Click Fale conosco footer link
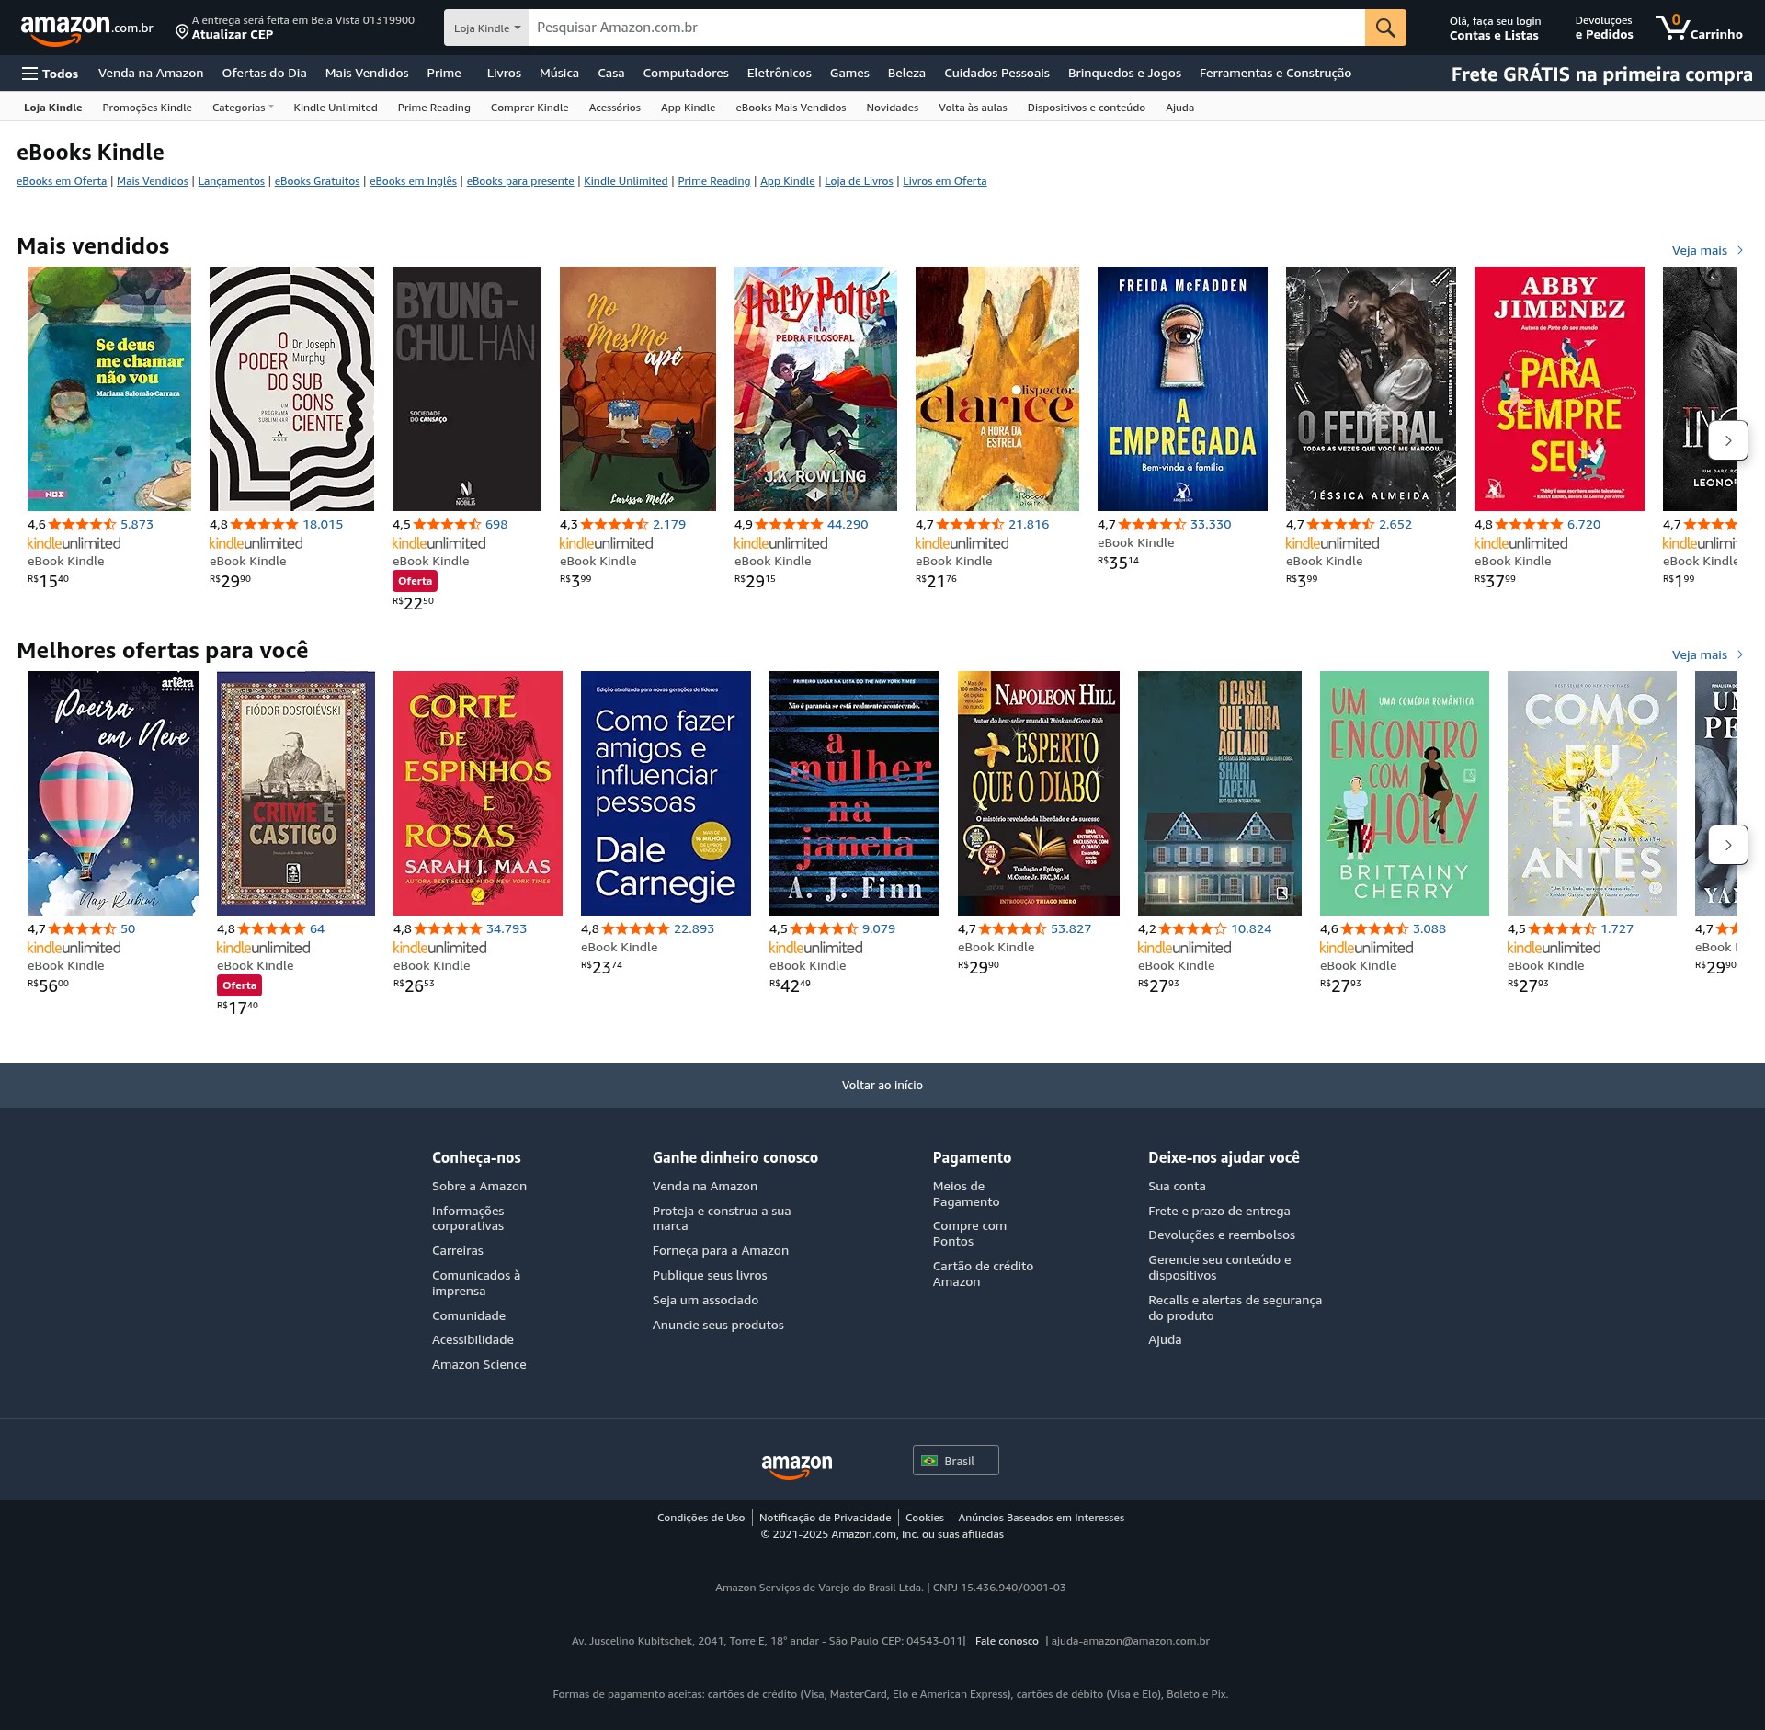Image resolution: width=1765 pixels, height=1730 pixels. click(x=1007, y=1641)
